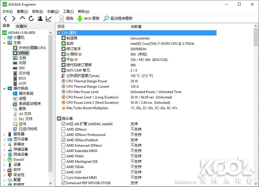This screenshot has width=259, height=187.
Task: Open the user/benchmark icon on the toolbar
Action: point(40,18)
